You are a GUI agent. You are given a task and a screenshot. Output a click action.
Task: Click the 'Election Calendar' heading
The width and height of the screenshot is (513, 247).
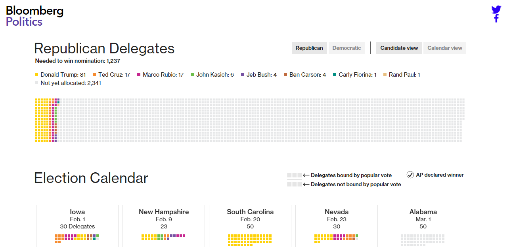91,178
